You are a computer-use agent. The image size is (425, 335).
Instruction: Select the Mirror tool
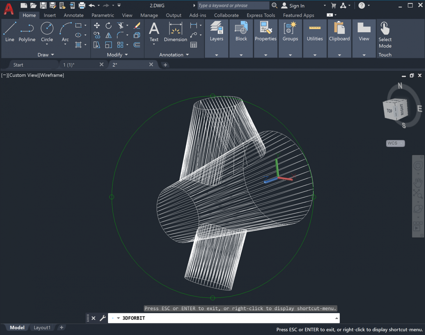tap(108, 35)
